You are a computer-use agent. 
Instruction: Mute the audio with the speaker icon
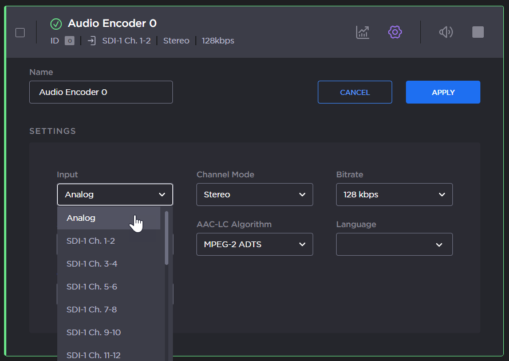click(445, 32)
